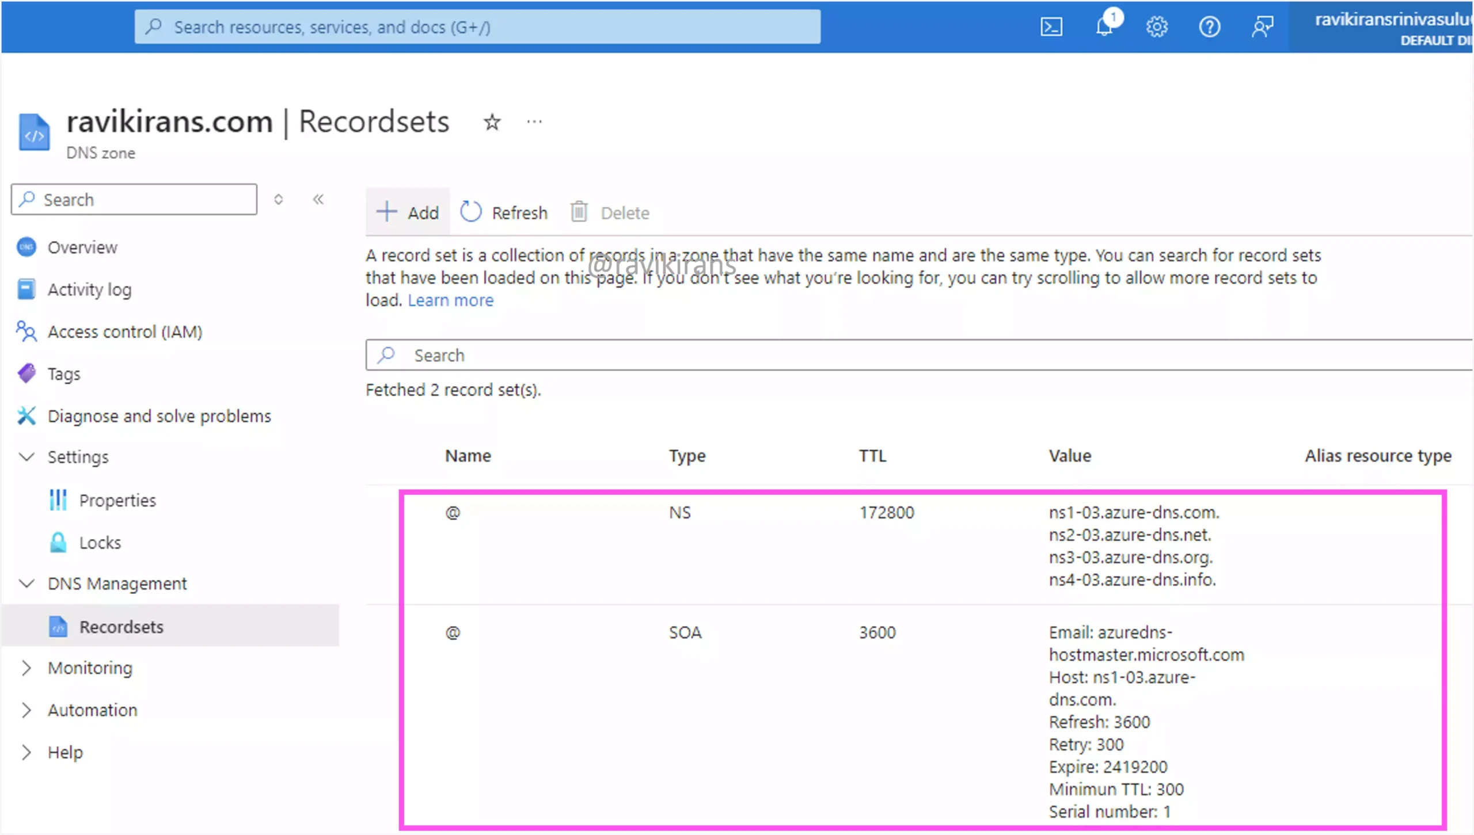1474x835 pixels.
Task: Open Diagnose and solve problems
Action: coord(159,416)
